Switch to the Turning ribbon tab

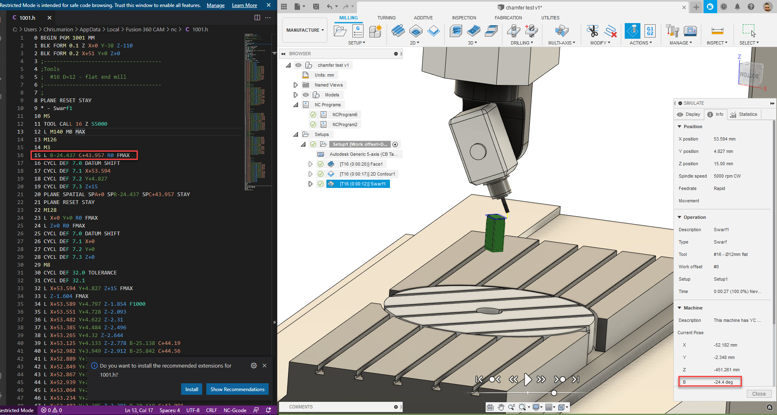[x=387, y=18]
